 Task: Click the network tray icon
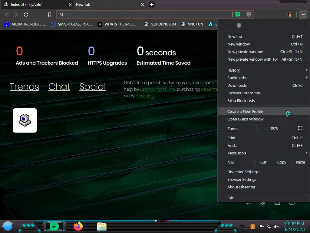[269, 226]
